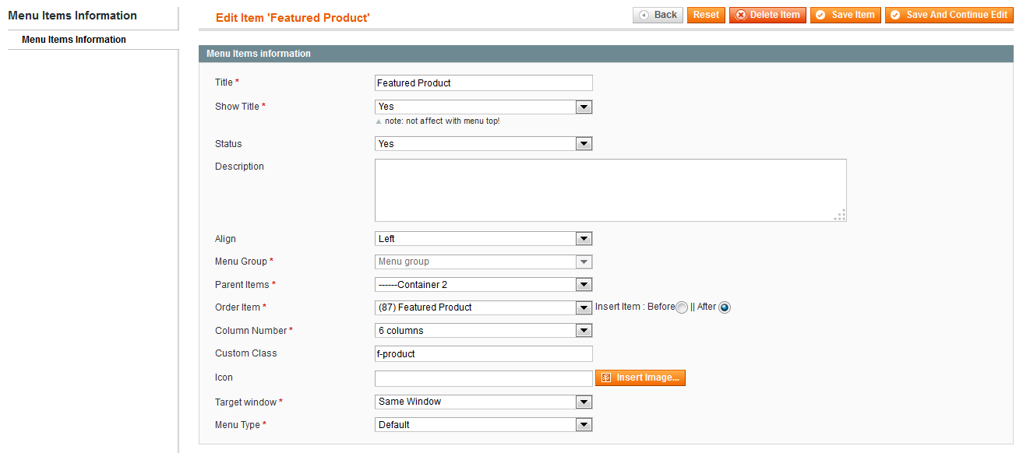
Task: Click the Back button
Action: click(658, 15)
